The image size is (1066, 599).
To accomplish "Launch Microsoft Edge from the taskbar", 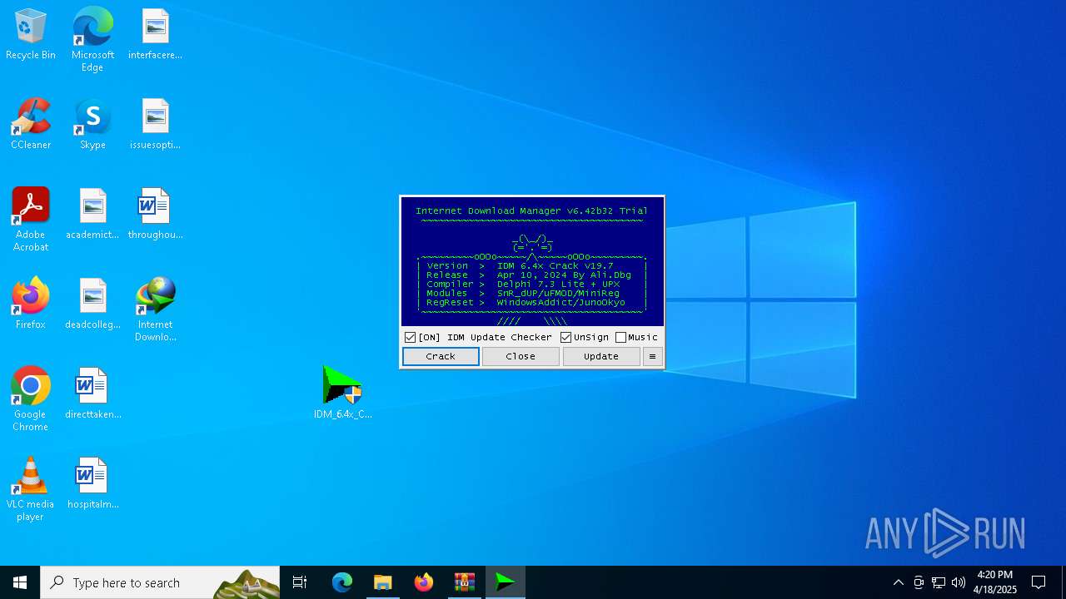I will pos(342,582).
